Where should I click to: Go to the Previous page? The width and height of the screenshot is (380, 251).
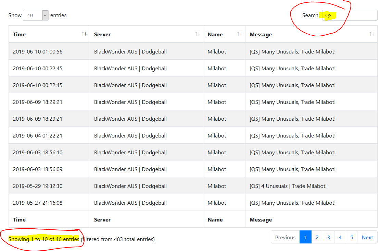pos(285,237)
